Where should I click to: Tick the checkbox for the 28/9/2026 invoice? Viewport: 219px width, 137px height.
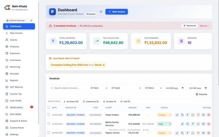tap(49, 132)
